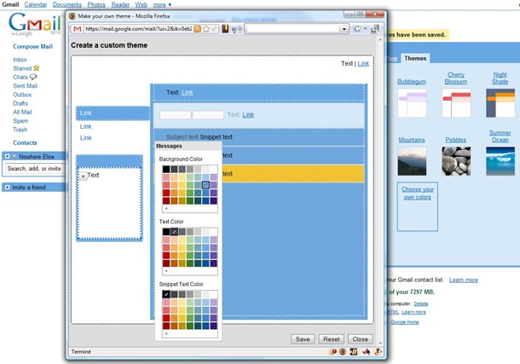Pick black as Messages background color
This screenshot has width=520, height=364.
166,170
